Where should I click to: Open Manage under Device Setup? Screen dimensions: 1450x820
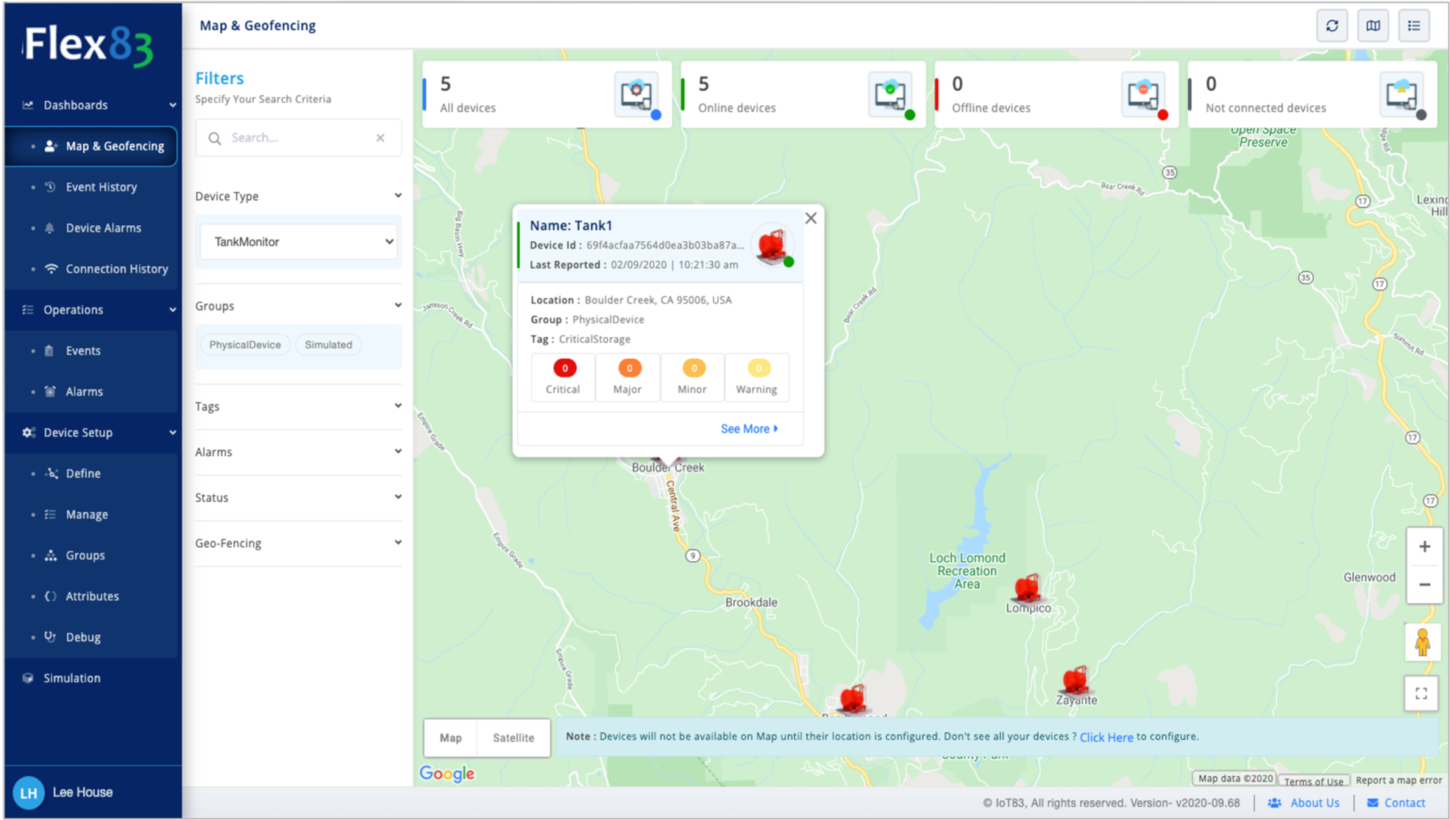pos(93,515)
